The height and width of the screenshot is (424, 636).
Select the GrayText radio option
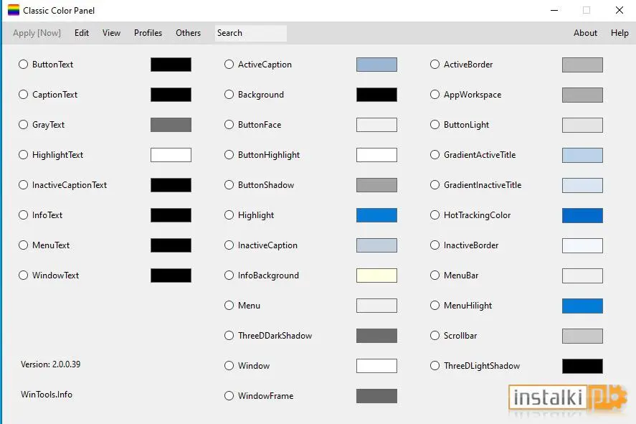point(23,125)
